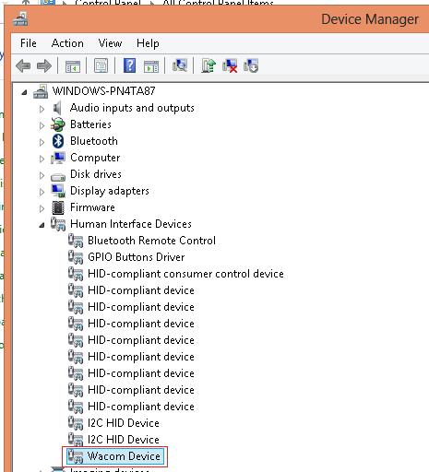Expand the Batteries category arrow
This screenshot has width=429, height=472.
[42, 125]
